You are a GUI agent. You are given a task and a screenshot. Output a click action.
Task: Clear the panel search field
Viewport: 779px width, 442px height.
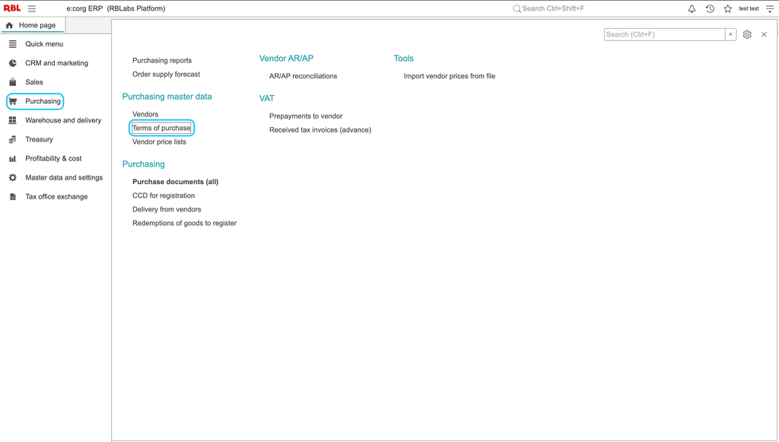730,34
